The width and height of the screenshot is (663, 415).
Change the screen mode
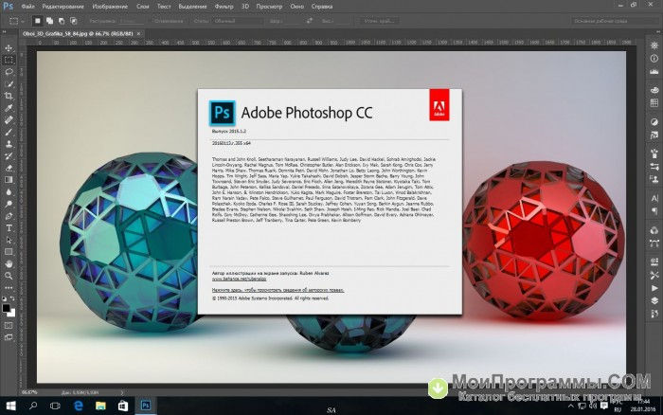click(9, 337)
